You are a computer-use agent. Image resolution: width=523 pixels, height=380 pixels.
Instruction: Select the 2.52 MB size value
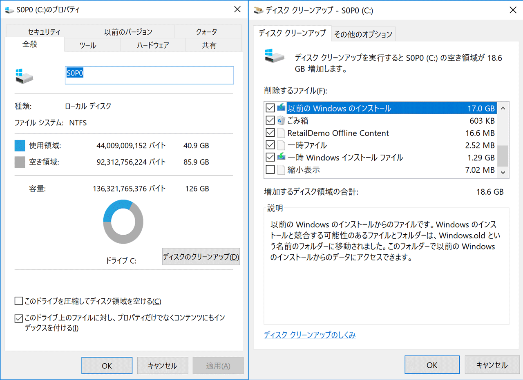click(x=480, y=145)
